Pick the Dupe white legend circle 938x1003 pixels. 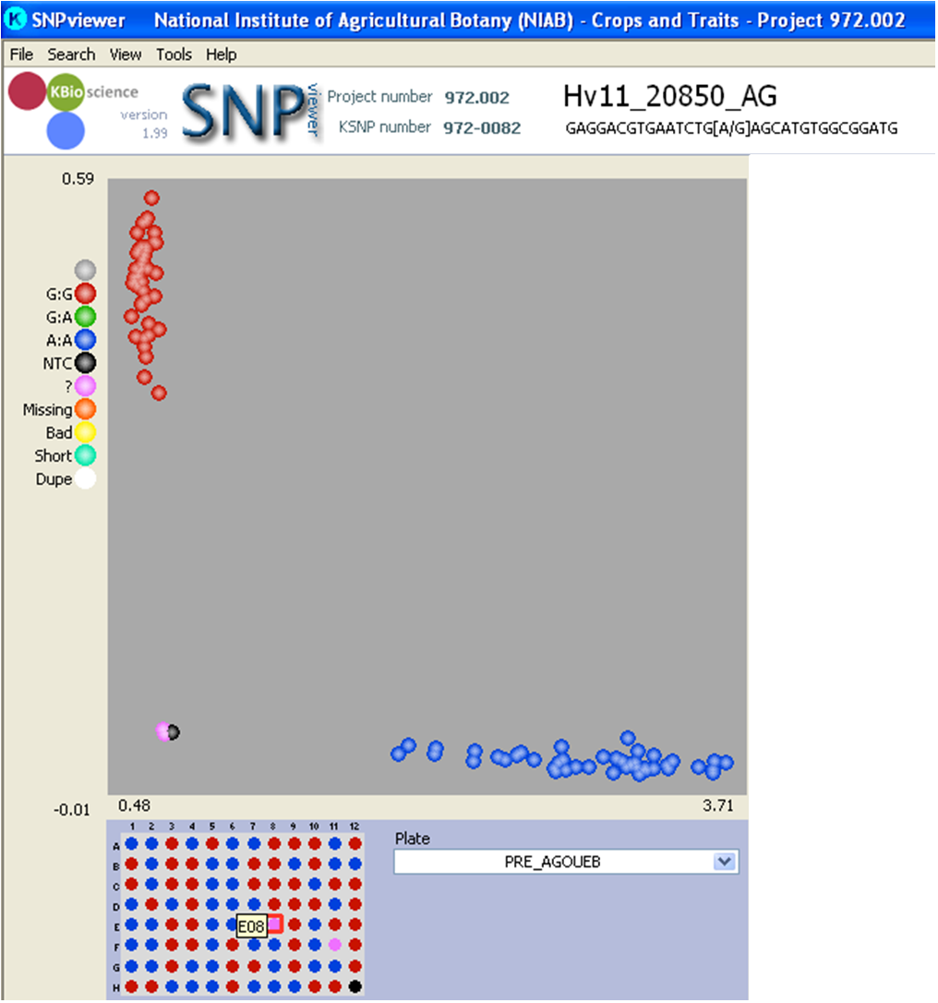coord(85,478)
